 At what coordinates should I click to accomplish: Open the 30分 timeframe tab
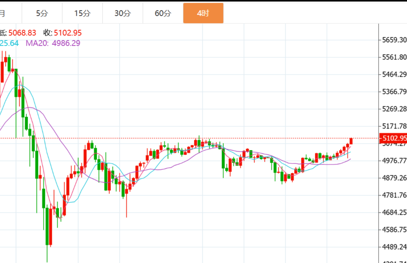pos(122,13)
